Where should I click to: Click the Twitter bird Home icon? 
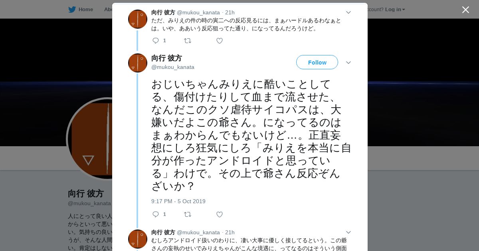[72, 10]
